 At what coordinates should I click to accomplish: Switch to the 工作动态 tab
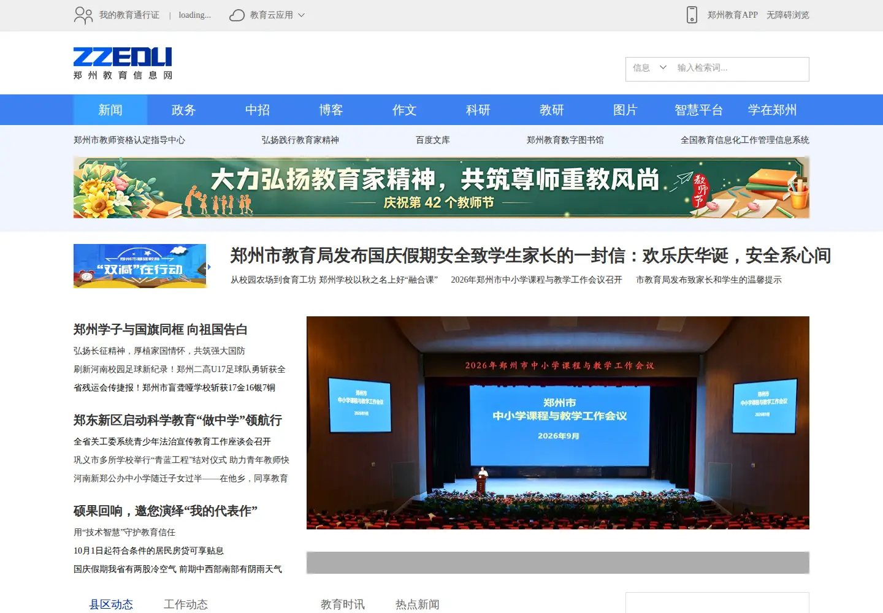pyautogui.click(x=186, y=604)
